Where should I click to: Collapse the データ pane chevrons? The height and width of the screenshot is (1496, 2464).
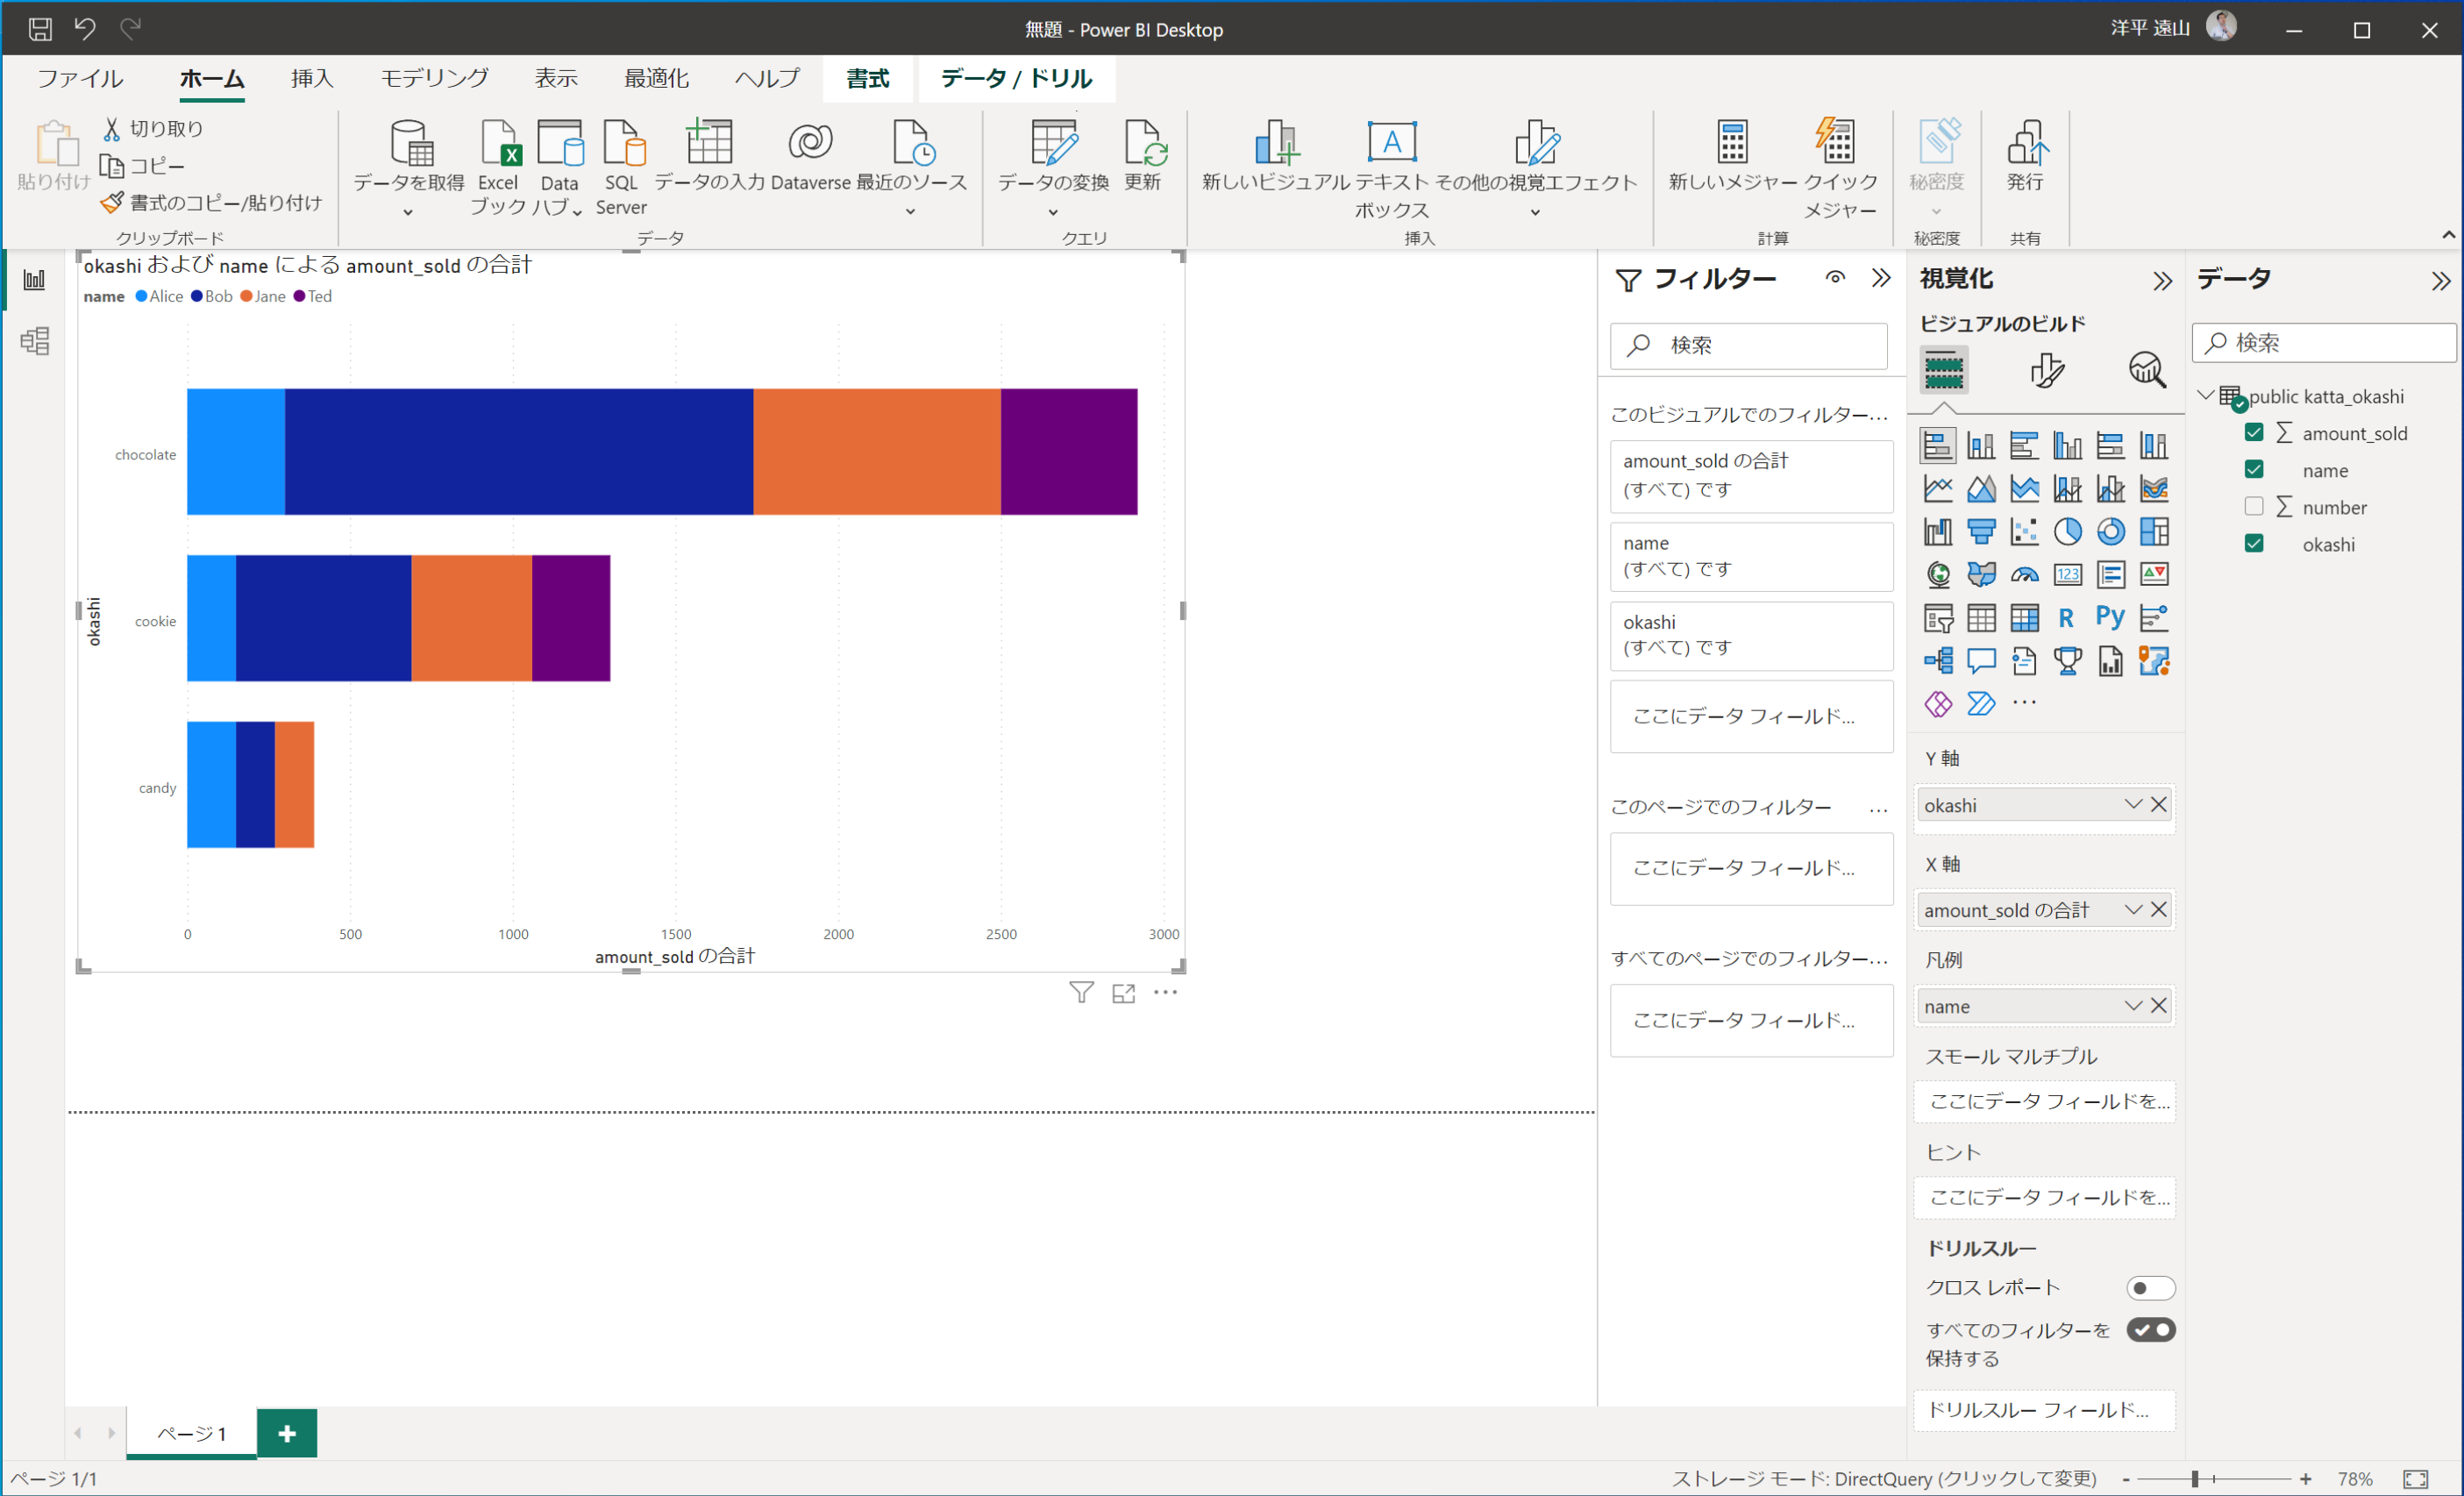coord(2441,281)
